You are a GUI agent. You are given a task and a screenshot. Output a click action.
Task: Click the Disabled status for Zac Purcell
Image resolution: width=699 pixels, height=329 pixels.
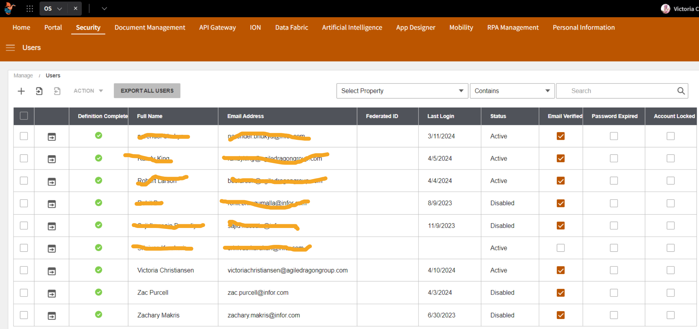[x=502, y=293]
